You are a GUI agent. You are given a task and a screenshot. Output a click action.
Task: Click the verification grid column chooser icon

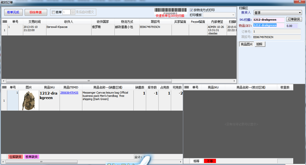click(x=186, y=88)
